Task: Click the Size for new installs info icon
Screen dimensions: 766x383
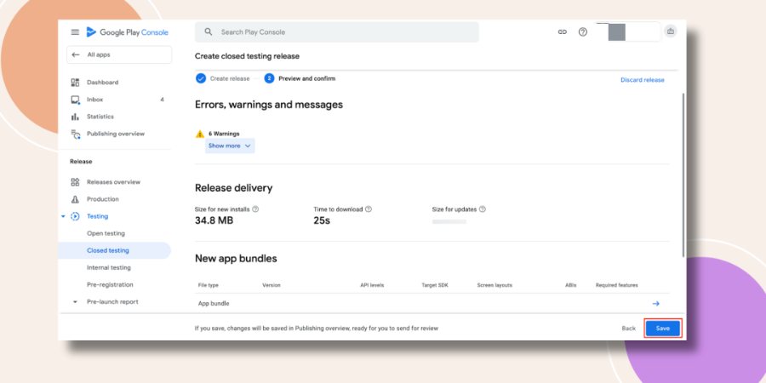Action: (x=255, y=209)
